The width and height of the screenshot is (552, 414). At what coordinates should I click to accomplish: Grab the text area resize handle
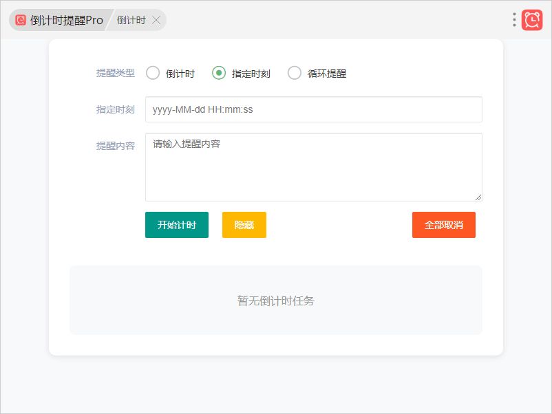(478, 197)
